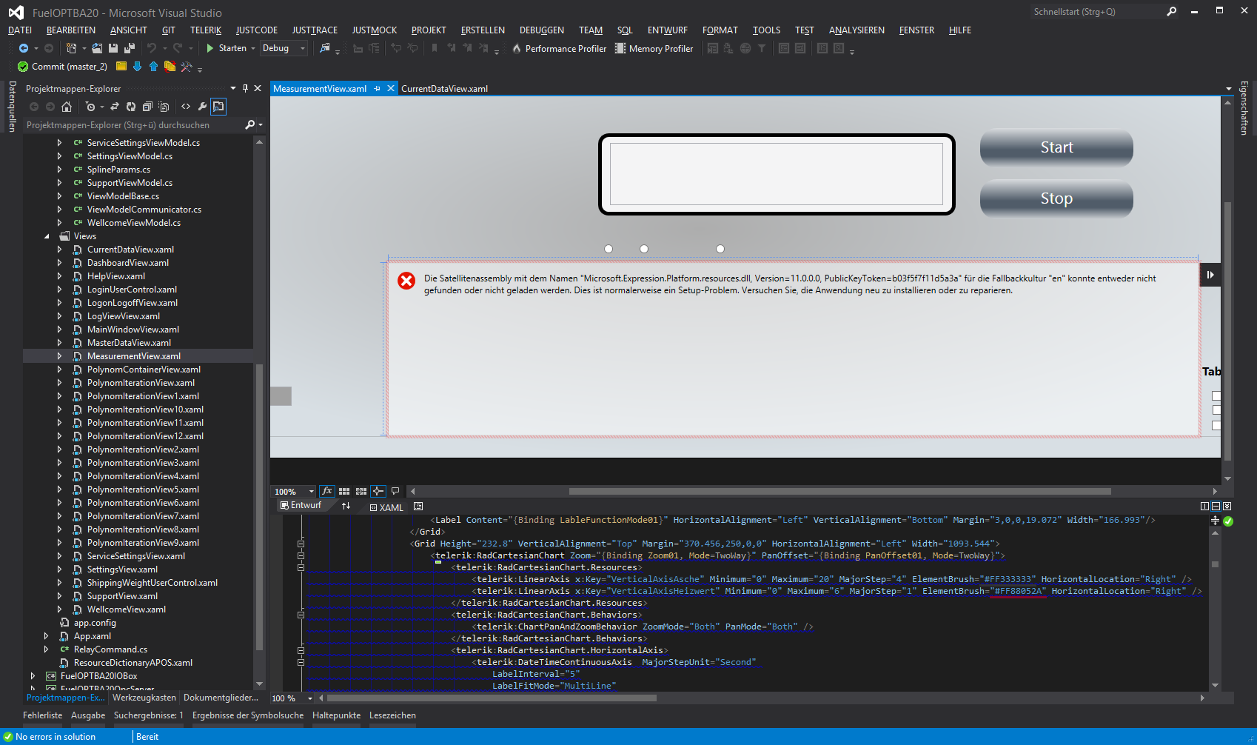
Task: Open the Memory Profiler tool
Action: pos(654,49)
